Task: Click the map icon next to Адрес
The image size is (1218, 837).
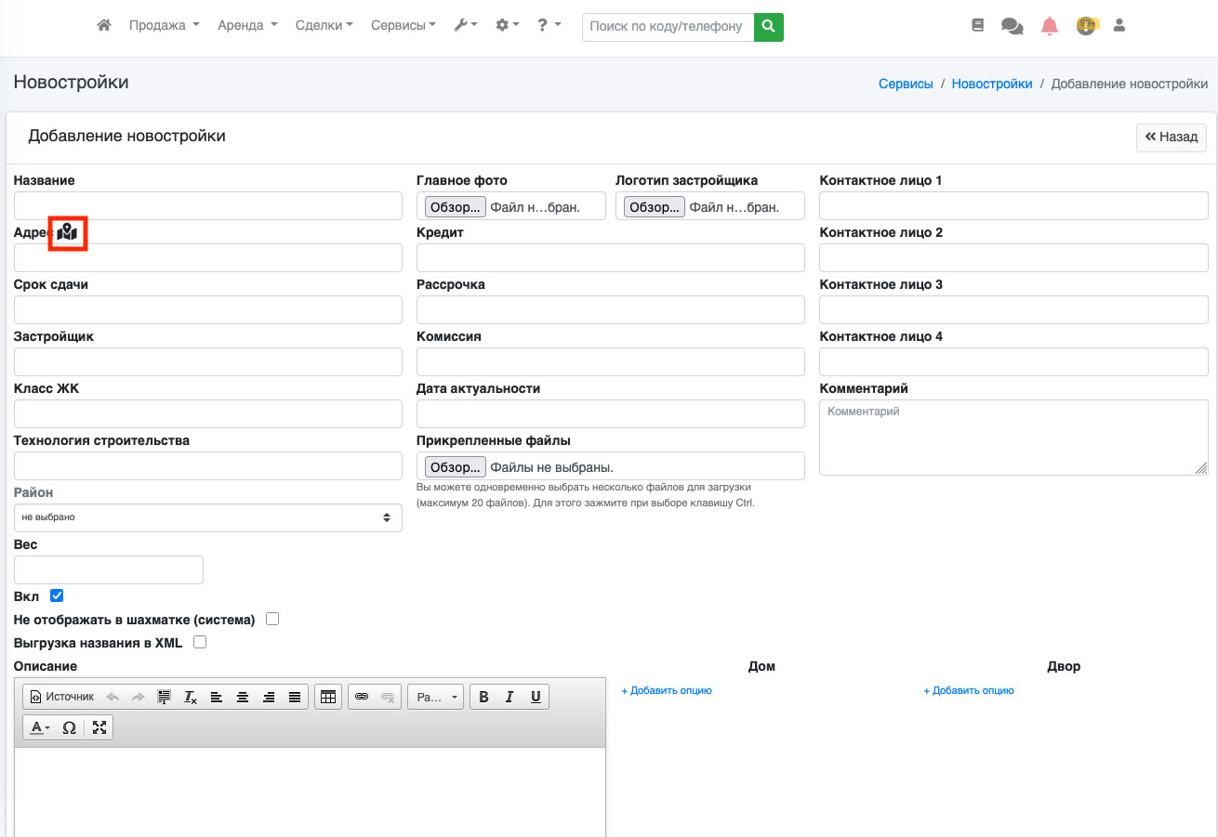Action: (67, 233)
